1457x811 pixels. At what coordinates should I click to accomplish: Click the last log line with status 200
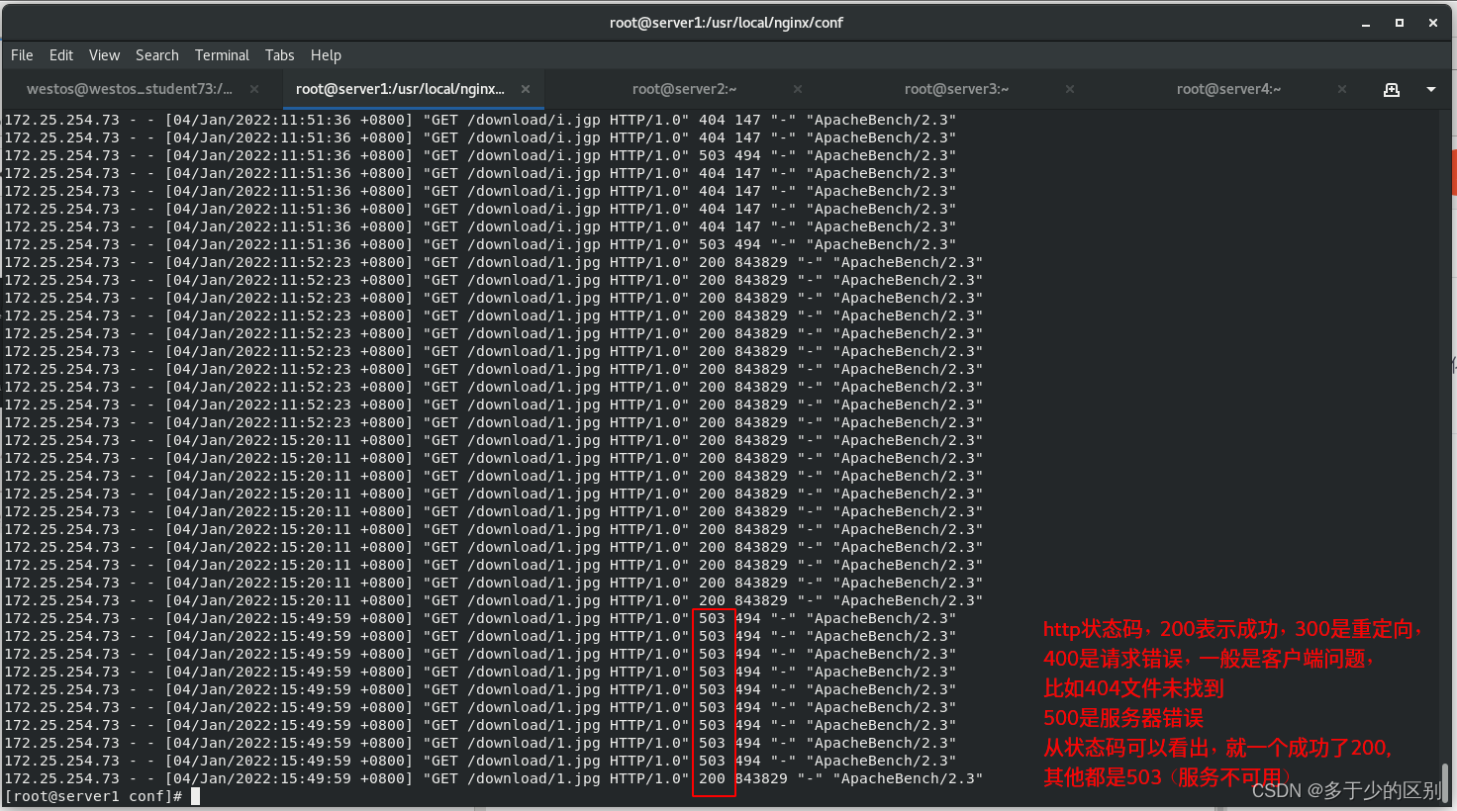click(x=494, y=778)
